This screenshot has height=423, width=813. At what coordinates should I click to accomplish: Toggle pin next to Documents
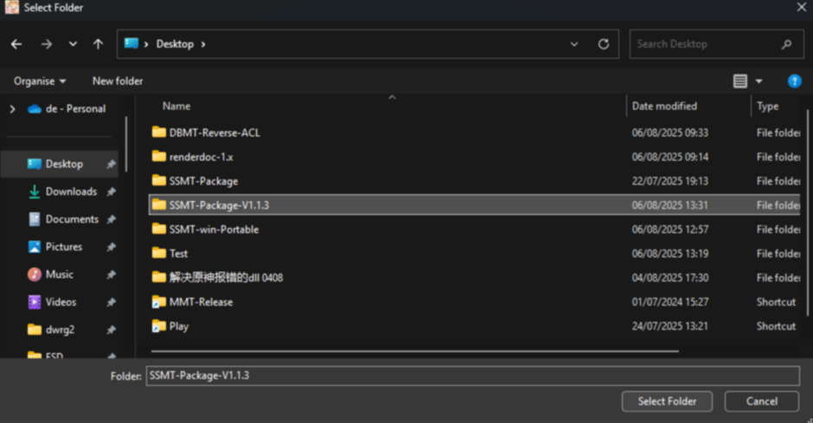[111, 219]
